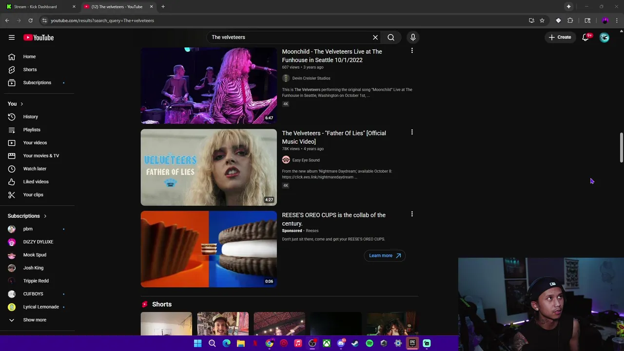Expand Show more subscriptions
Image resolution: width=624 pixels, height=351 pixels.
point(37,320)
